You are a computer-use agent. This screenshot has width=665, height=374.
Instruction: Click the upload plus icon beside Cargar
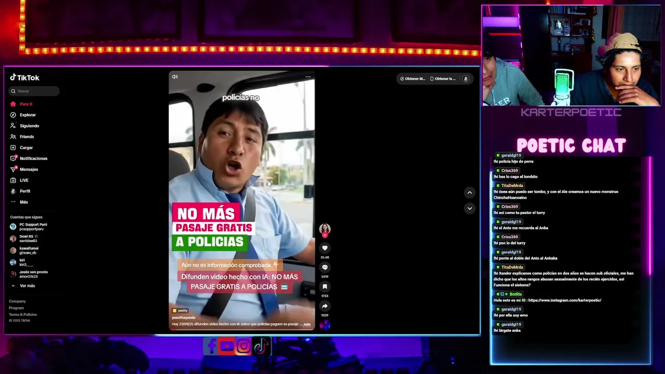coord(13,148)
